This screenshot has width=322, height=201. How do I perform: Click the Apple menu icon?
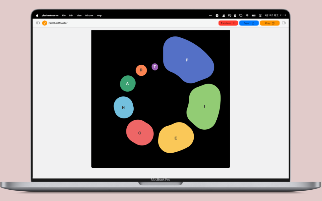coord(37,15)
